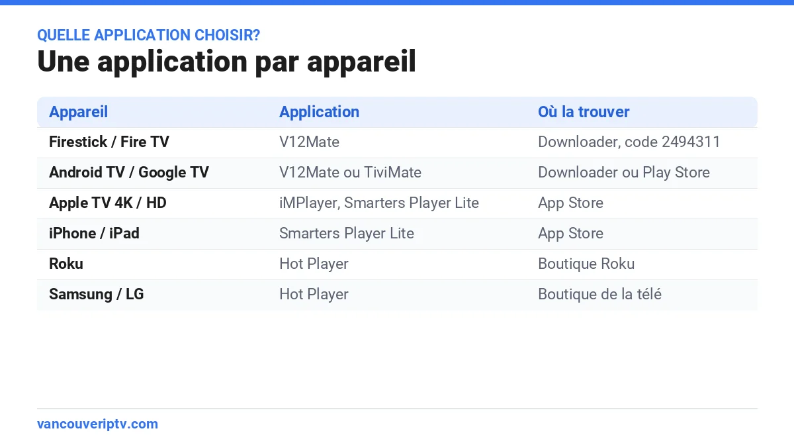The height and width of the screenshot is (447, 794).
Task: Select 'iMPlayer, Smarters Player Lite' cell
Action: (x=379, y=203)
